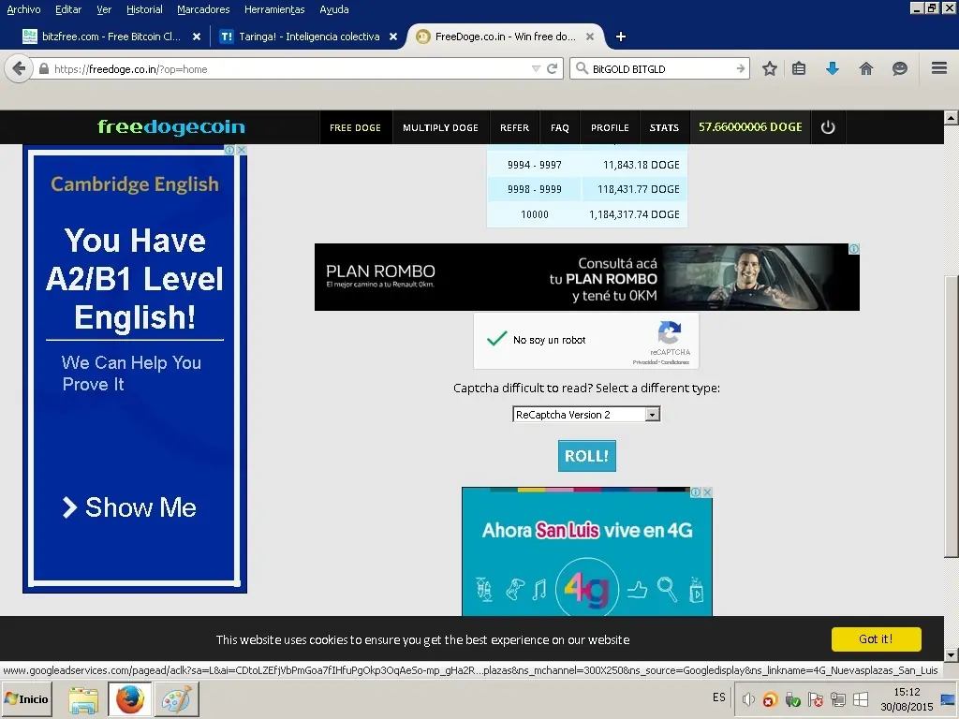The width and height of the screenshot is (959, 719).
Task: Open the Firefox hamburger menu
Action: [939, 67]
